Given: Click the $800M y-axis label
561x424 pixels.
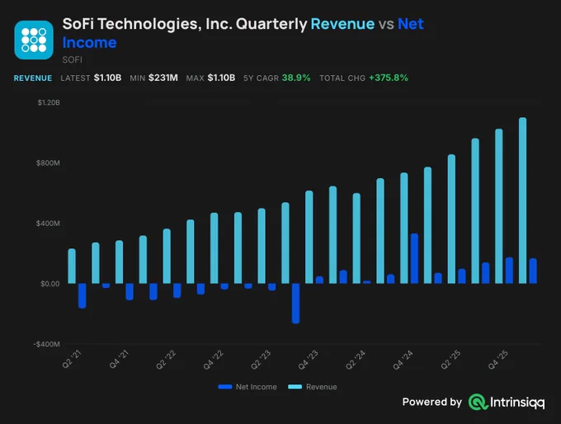Looking at the screenshot, I should click(x=48, y=163).
